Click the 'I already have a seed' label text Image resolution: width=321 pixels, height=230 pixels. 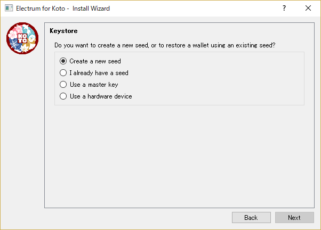(99, 73)
